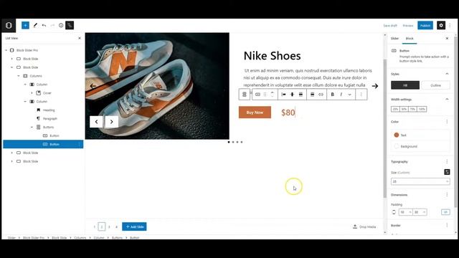The image size is (459, 258).
Task: Select the Outline button style
Action: (x=435, y=85)
